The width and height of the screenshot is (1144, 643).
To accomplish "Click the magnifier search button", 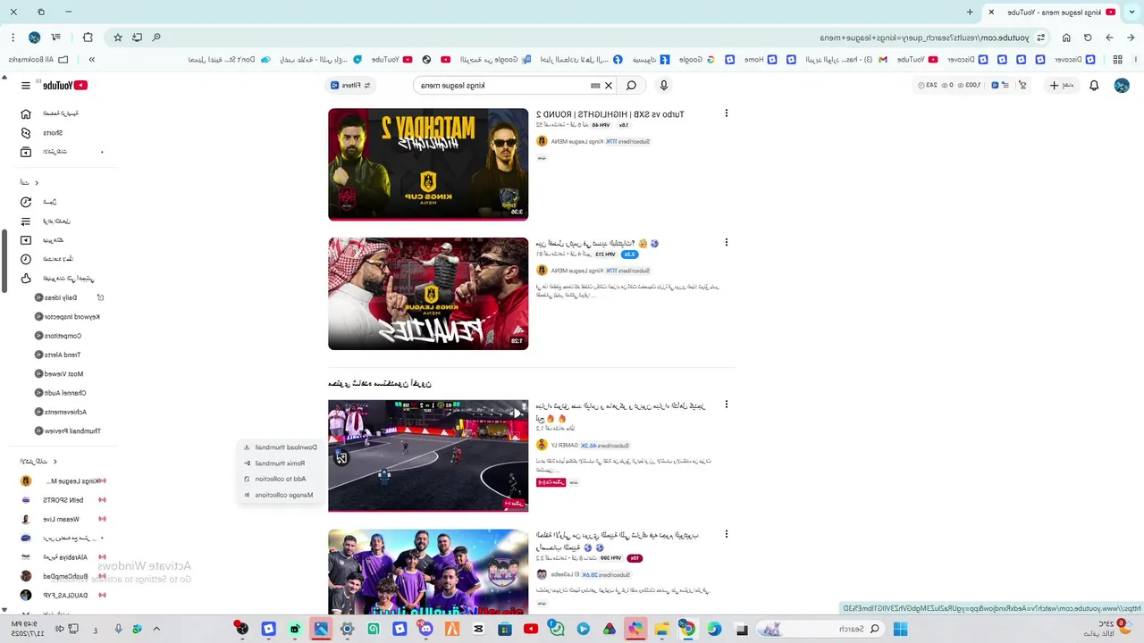I will point(631,85).
